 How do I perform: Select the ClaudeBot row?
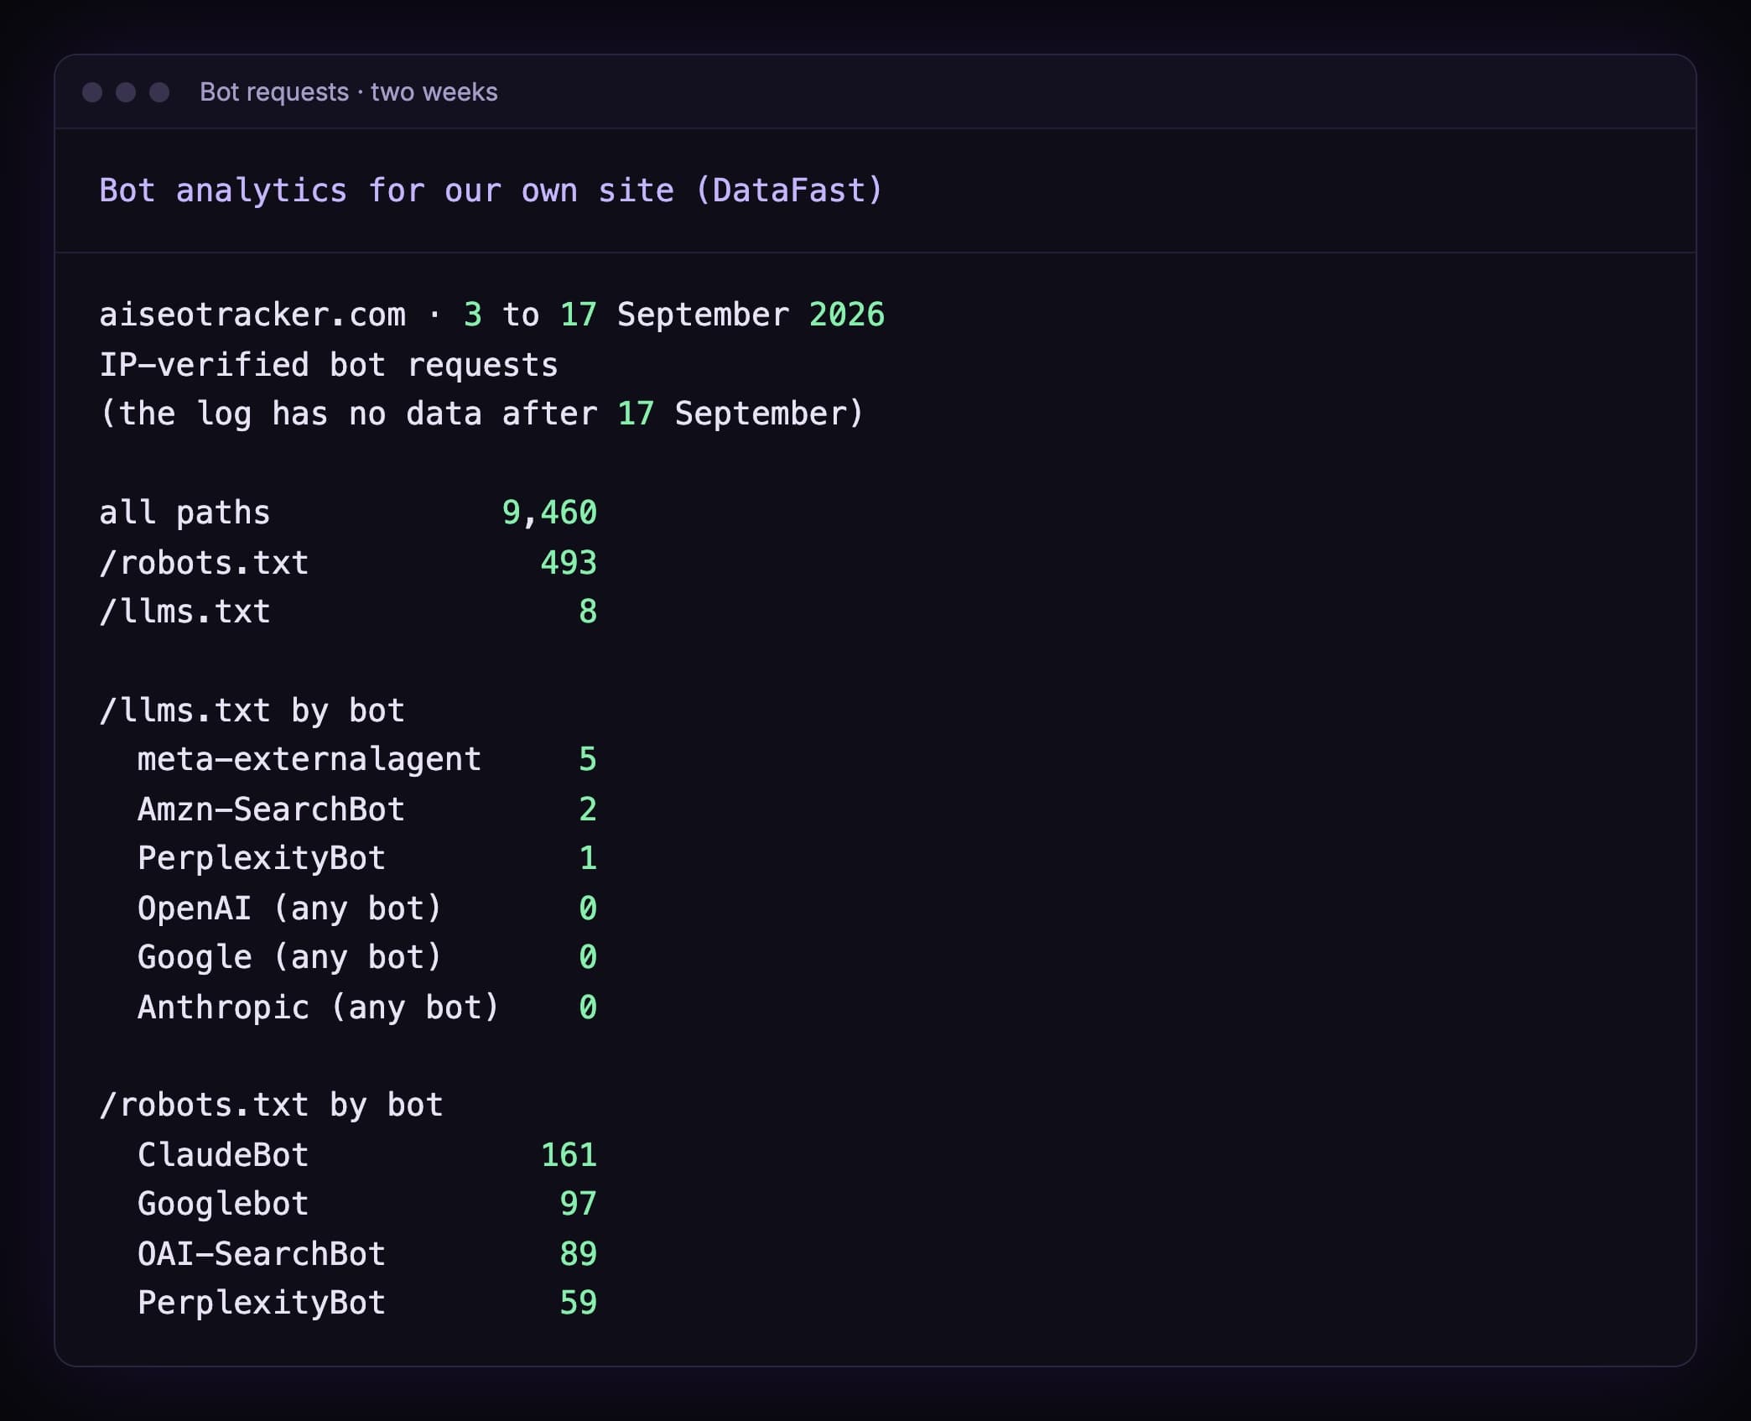point(367,1155)
